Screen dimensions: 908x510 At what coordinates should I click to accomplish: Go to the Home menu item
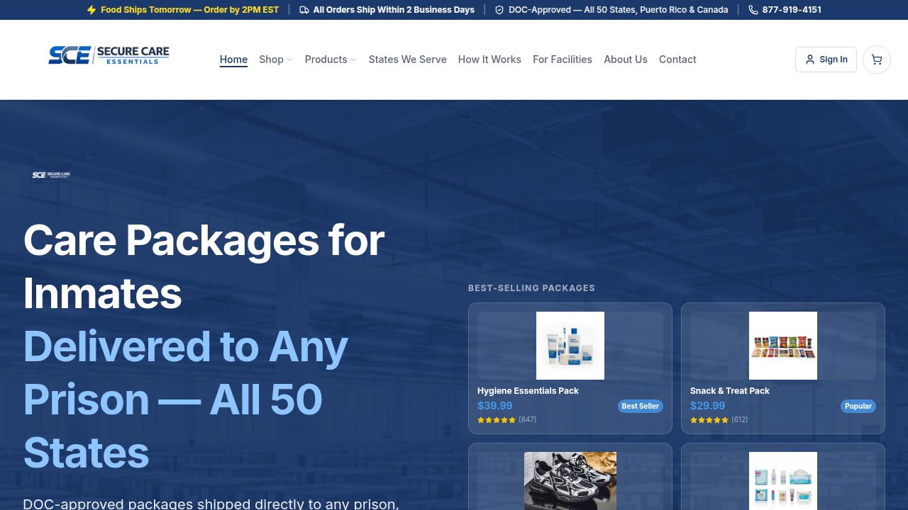tap(233, 59)
